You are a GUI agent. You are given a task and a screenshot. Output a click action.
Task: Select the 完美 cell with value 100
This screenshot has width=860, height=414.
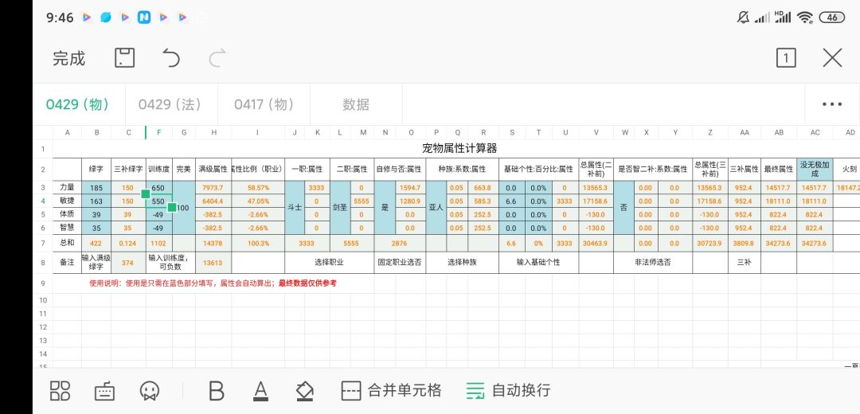point(184,208)
